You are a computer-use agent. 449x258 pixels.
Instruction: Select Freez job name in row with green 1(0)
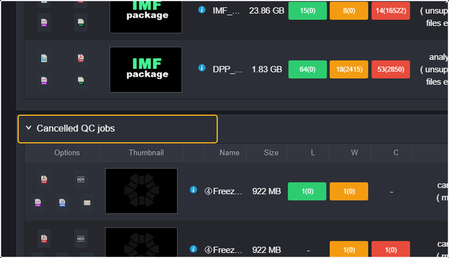pos(223,191)
